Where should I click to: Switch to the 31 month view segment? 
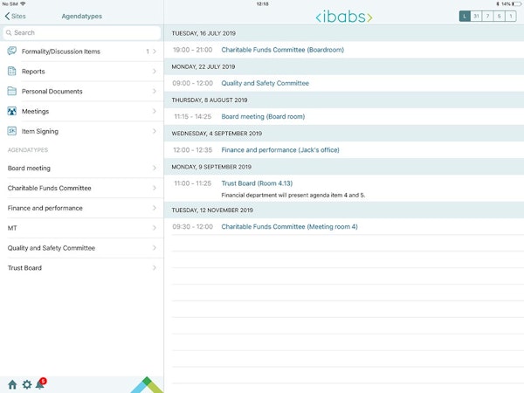point(476,16)
